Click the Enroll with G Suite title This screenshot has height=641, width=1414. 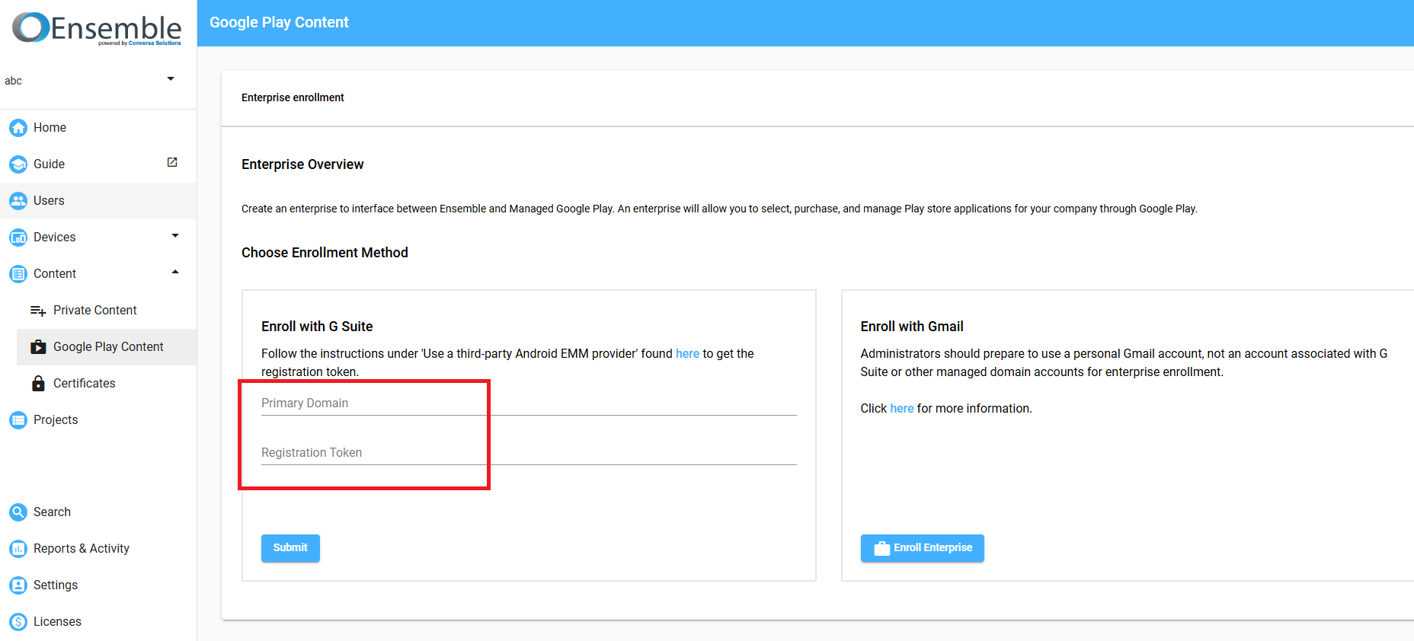point(317,327)
